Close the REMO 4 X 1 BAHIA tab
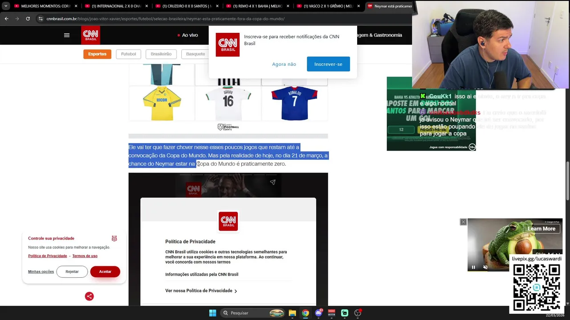The width and height of the screenshot is (570, 320). click(288, 6)
